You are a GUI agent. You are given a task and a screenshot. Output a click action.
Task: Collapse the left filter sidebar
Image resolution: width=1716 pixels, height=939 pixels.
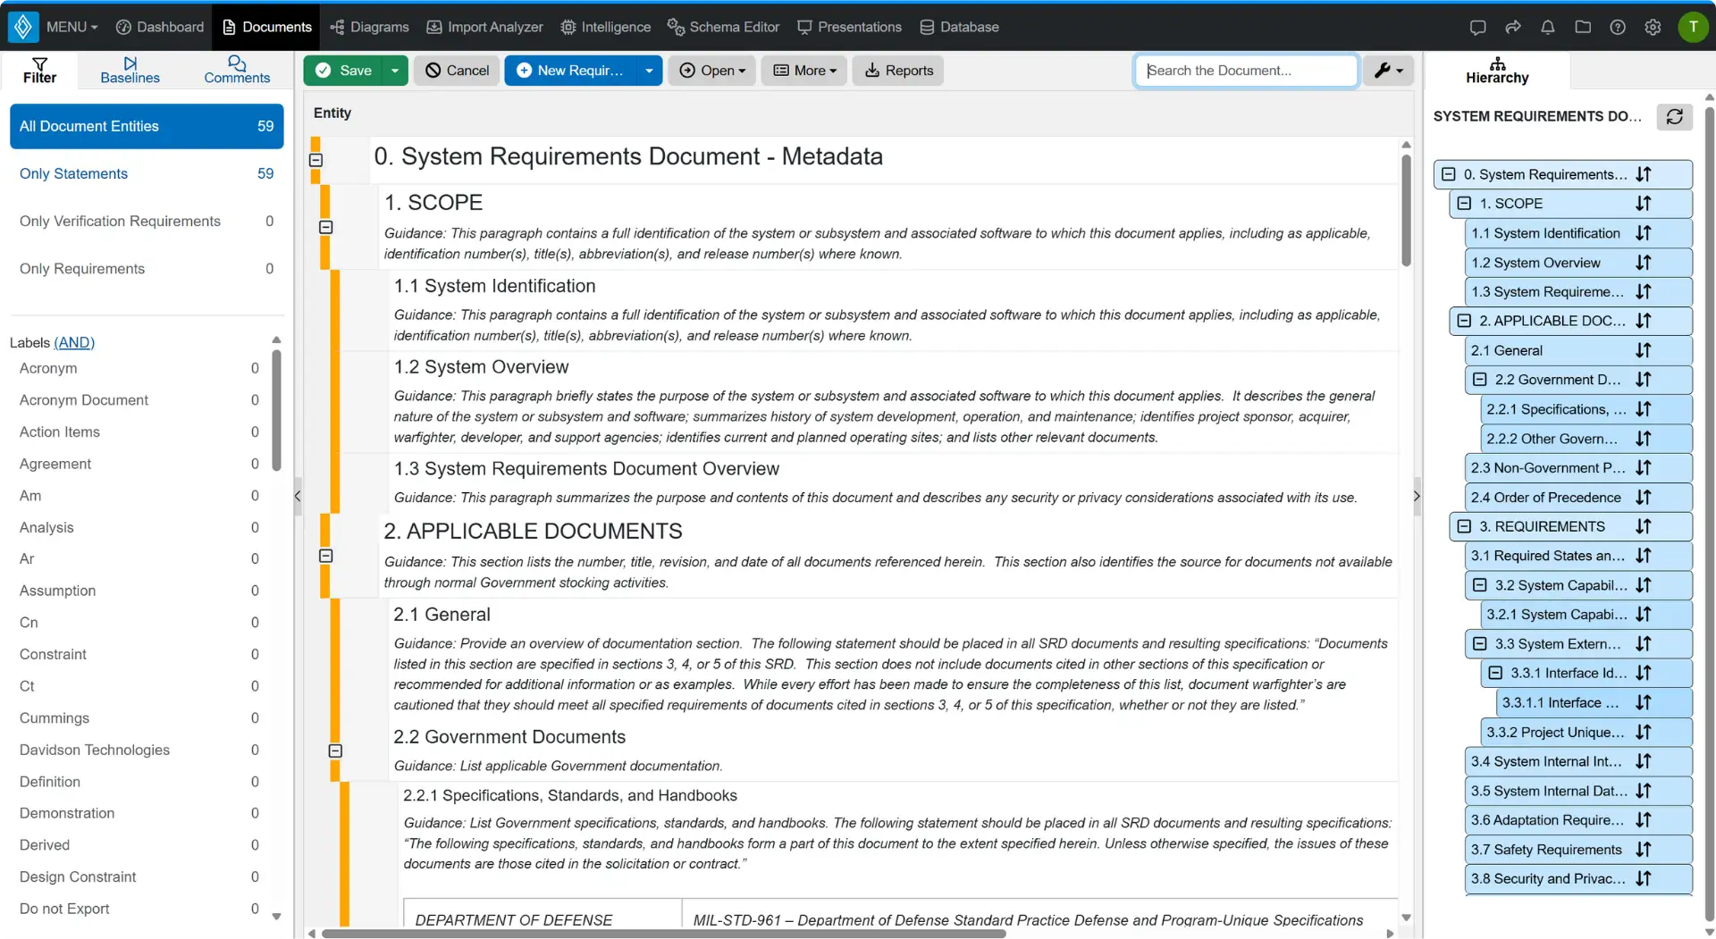coord(298,496)
